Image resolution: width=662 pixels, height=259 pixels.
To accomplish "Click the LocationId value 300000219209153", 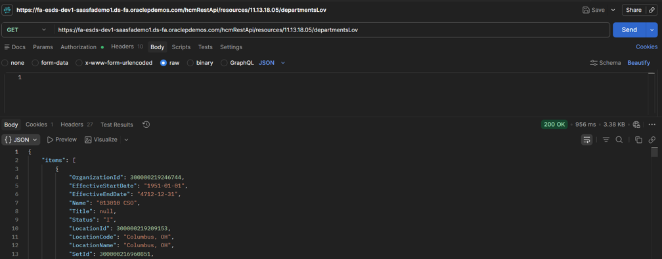I will (143, 229).
